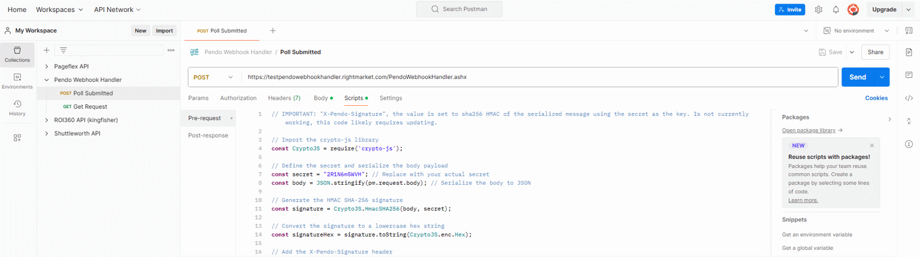Expand the Pageflex API collection

[47, 66]
